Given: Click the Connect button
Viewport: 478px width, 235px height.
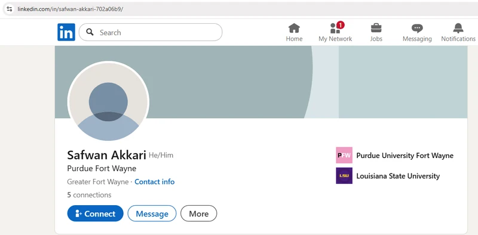Looking at the screenshot, I should (95, 214).
